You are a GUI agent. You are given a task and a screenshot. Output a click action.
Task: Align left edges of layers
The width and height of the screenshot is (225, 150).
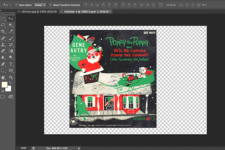[103, 5]
